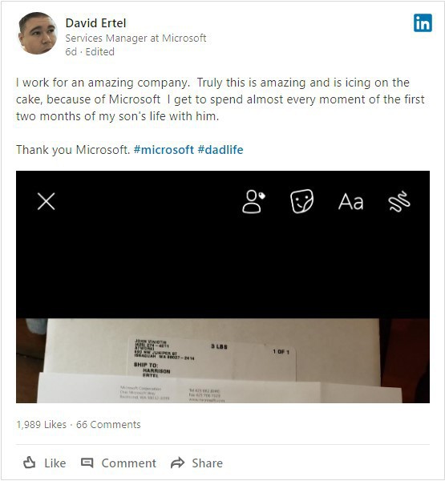
Task: Click the Share button label
Action: pos(208,463)
